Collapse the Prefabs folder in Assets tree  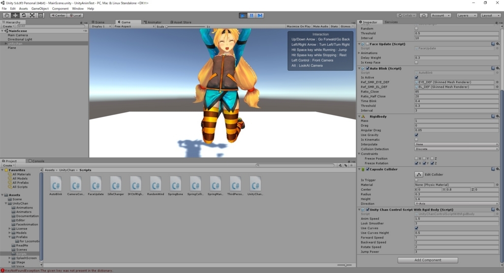pos(10,237)
